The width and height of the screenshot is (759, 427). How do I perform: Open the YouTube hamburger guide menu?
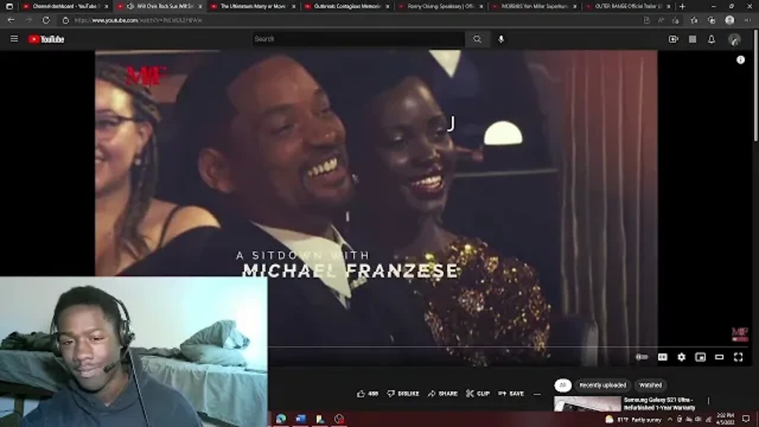(x=14, y=39)
